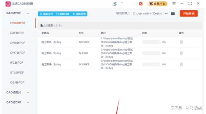Click the 进度 column header
Viewport: 206px width, 114px height.
tap(144, 33)
